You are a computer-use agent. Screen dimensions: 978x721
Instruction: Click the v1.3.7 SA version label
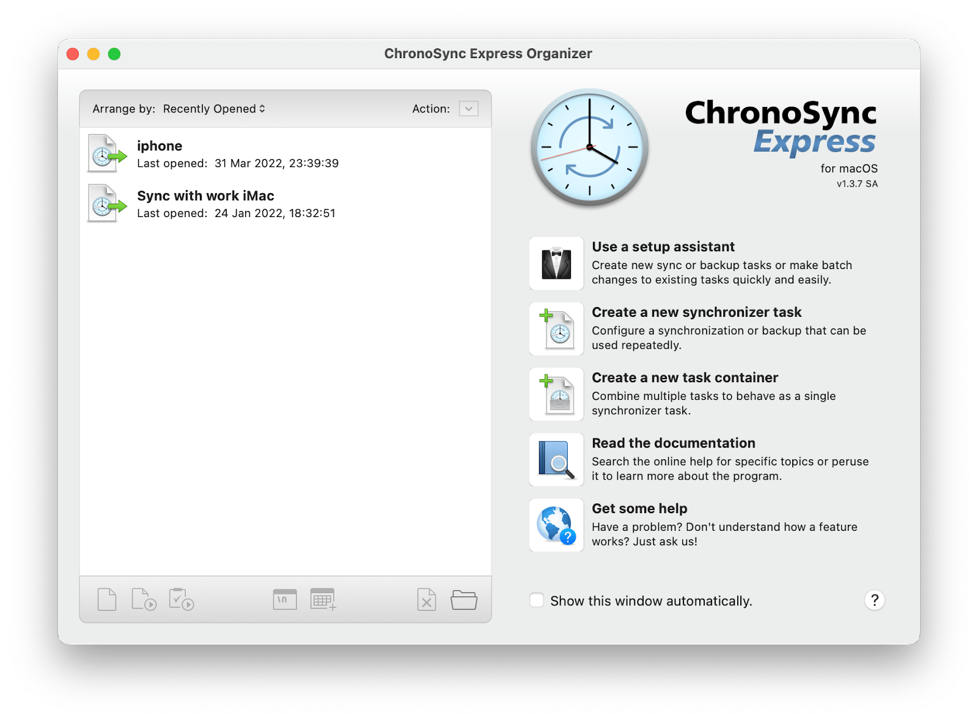(x=857, y=183)
